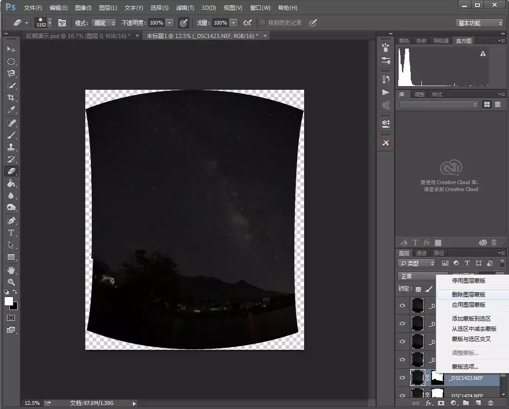Open layer filter type dropdown 类型
509x409 pixels.
[416, 263]
